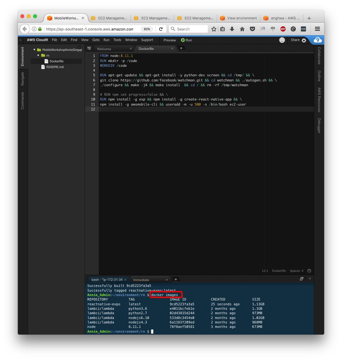Image resolution: width=342 pixels, height=360 pixels.
Task: Focus the browser Search field
Action: (x=188, y=29)
